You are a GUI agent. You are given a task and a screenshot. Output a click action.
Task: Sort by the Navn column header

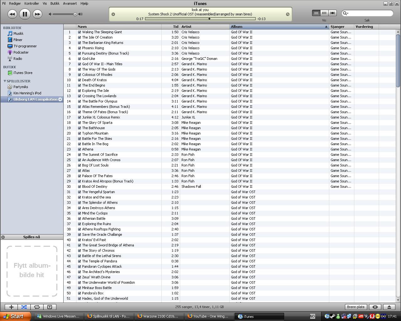[119, 27]
